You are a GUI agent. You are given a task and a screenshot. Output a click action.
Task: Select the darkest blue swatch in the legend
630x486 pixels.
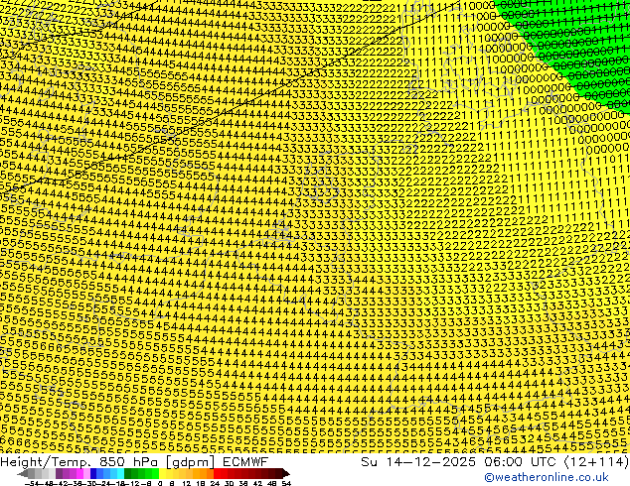pyautogui.click(x=93, y=473)
